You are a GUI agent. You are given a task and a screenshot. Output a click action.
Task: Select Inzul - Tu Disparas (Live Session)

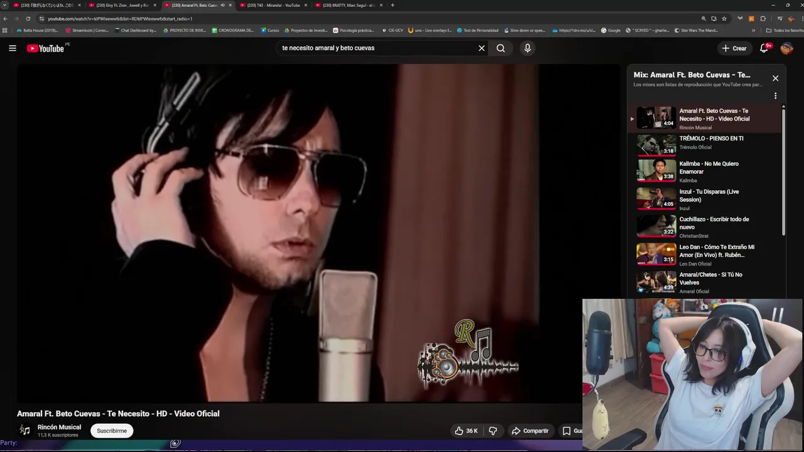703,199
